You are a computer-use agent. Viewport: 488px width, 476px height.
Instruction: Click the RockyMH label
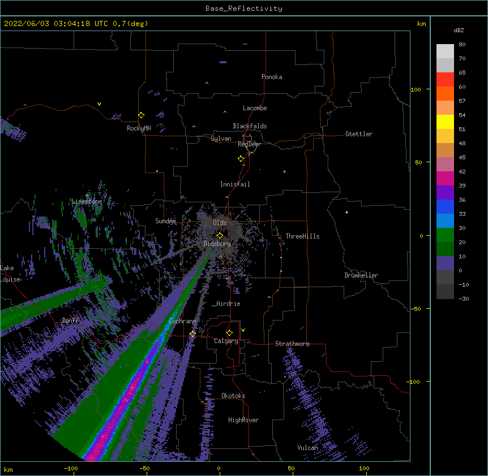[139, 128]
